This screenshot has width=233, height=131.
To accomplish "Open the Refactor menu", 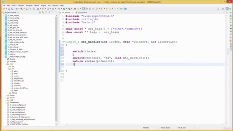I will click(21, 5).
